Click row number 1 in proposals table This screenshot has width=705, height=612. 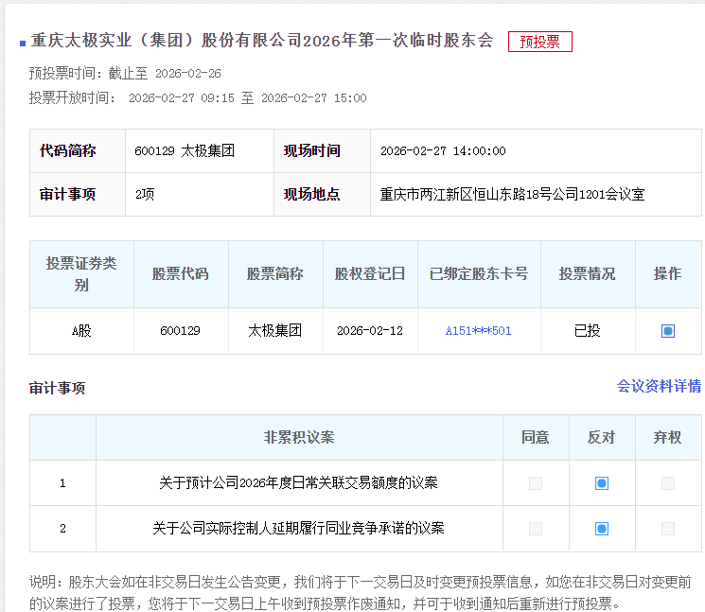pyautogui.click(x=62, y=483)
